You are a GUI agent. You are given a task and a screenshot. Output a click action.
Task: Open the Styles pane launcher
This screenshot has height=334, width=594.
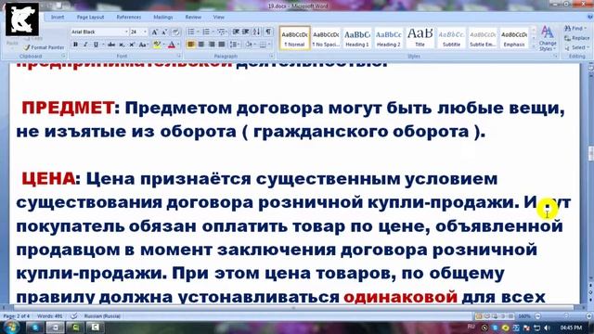[555, 56]
